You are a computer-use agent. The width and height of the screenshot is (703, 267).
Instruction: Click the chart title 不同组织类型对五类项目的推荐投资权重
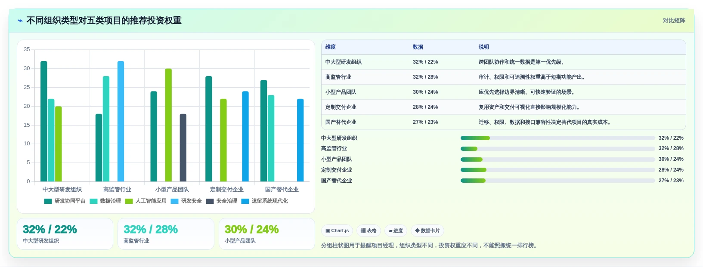[104, 21]
